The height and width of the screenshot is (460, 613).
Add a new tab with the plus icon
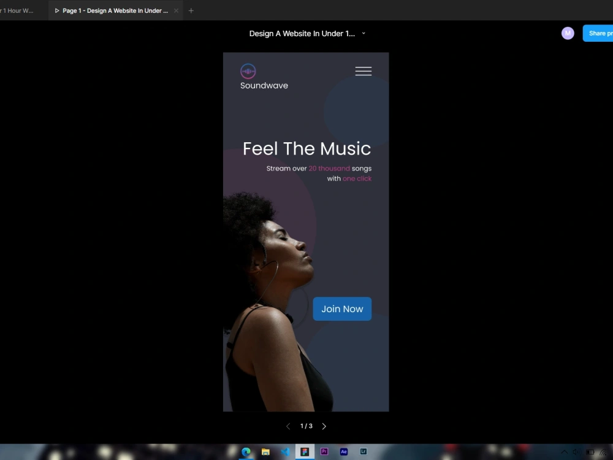point(191,10)
